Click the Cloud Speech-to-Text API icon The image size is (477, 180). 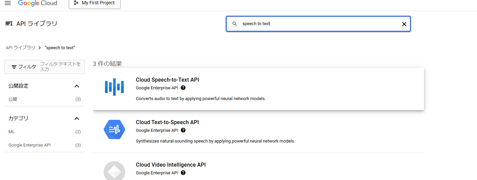[114, 87]
